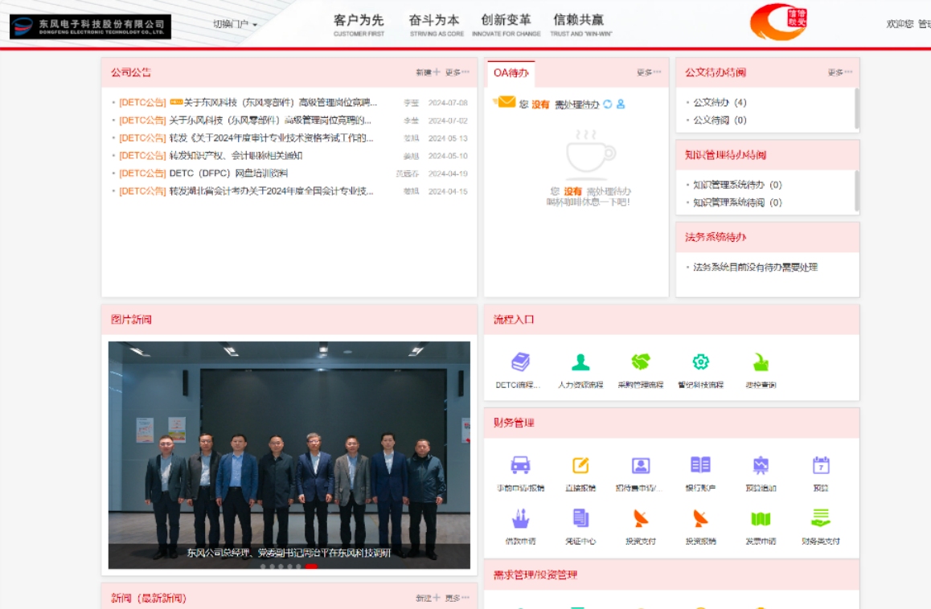Expand 更多 in 公文待办待阅 panel
Screen dimensions: 931x609
click(839, 72)
